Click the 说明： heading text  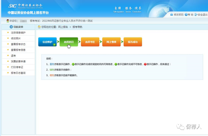click(49, 58)
